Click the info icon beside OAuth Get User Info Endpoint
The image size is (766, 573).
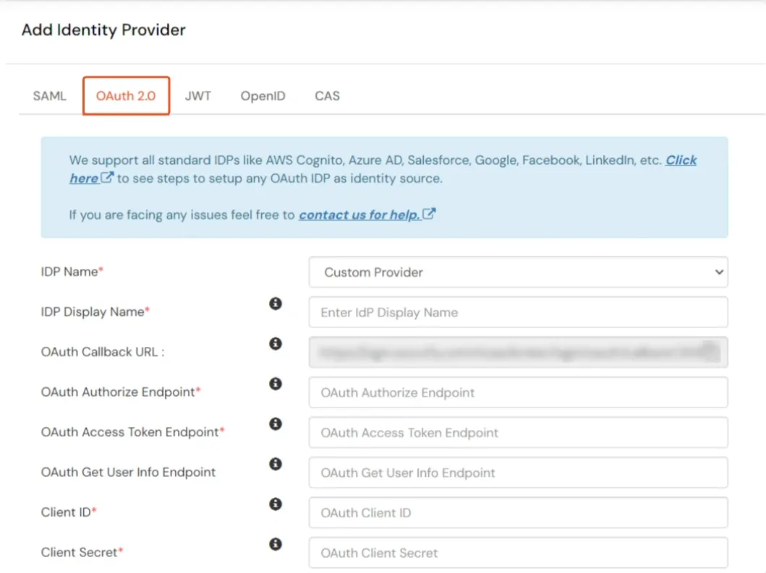pyautogui.click(x=275, y=464)
